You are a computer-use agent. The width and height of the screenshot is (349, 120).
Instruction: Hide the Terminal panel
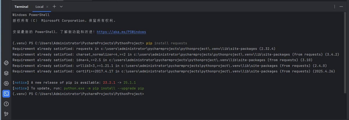point(341,6)
